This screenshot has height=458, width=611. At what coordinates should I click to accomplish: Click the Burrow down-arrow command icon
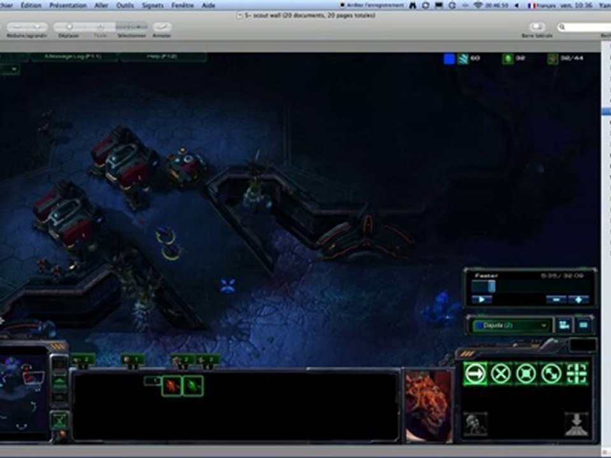coord(577,424)
